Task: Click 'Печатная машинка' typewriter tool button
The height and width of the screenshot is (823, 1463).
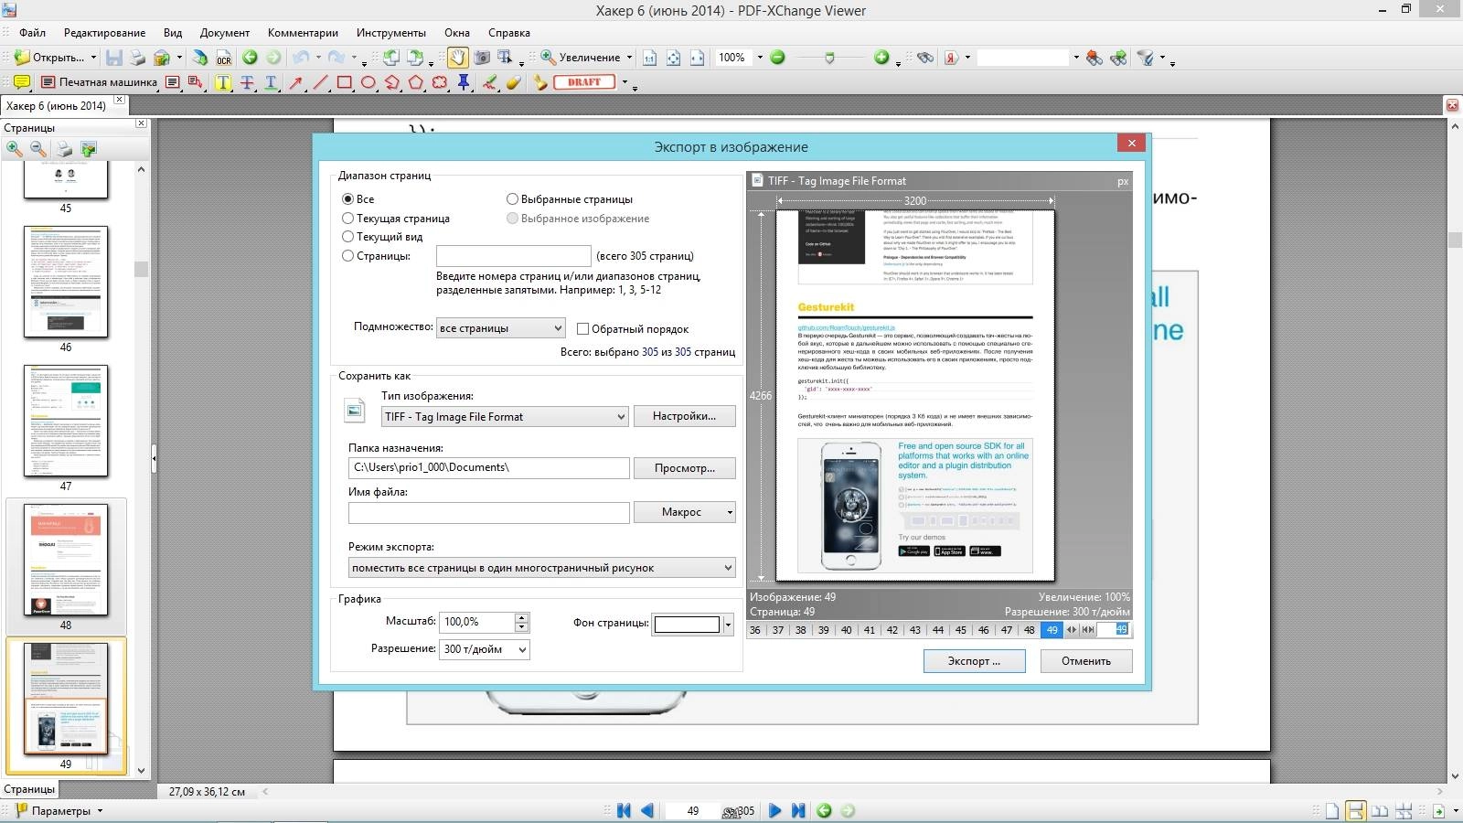Action: [x=99, y=82]
